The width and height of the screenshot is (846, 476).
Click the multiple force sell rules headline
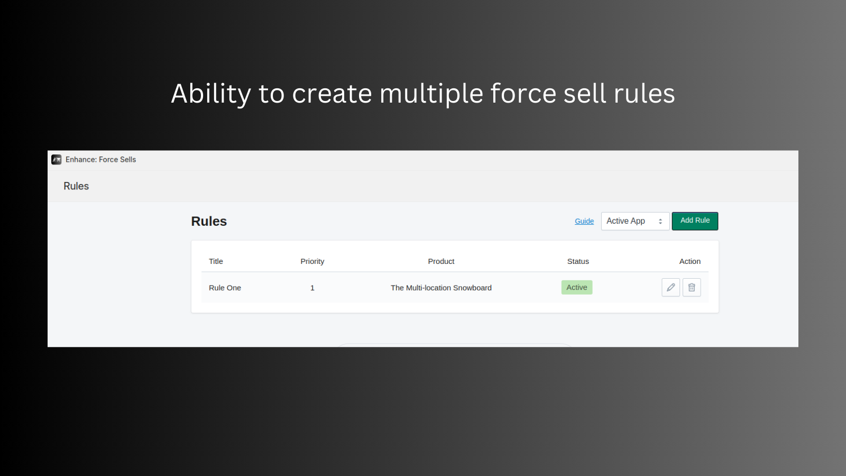coord(423,94)
